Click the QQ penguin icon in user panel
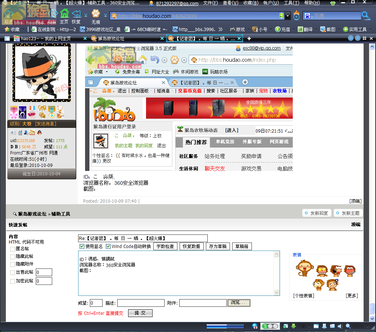Screen dimensions: 376x332 (x=39, y=133)
